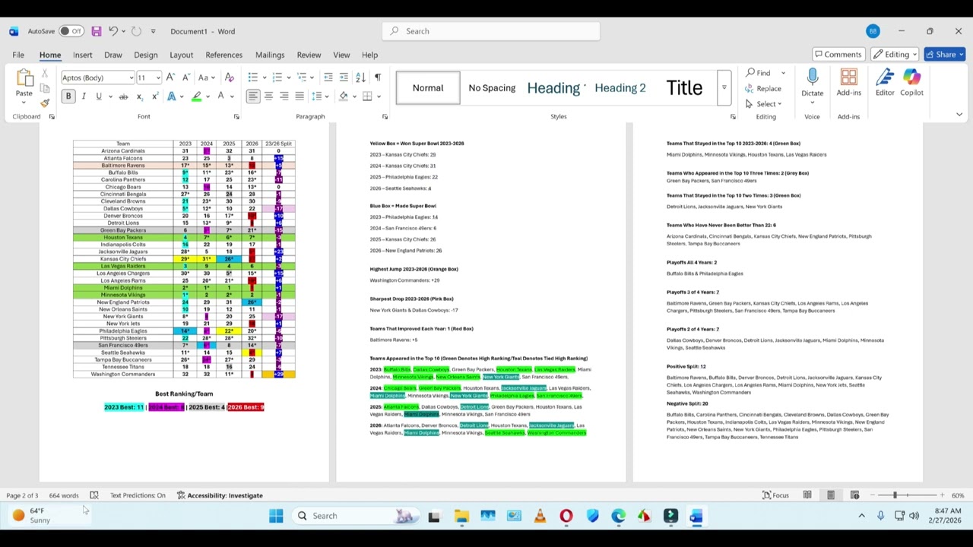Clear all formatting icon
This screenshot has width=973, height=547.
[230, 77]
